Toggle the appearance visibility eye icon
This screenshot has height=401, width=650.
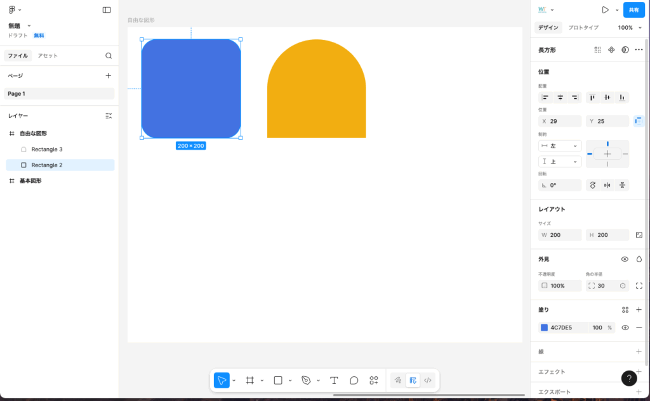625,259
